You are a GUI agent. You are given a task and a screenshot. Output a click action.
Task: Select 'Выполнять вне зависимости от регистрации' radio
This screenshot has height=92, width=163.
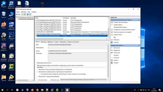37,72
